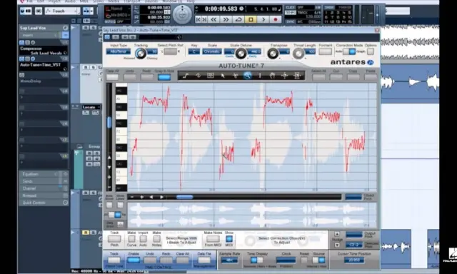The height and width of the screenshot is (274, 457).
Task: Open the Scale dropdown showing Chromatic
Action: (x=212, y=51)
